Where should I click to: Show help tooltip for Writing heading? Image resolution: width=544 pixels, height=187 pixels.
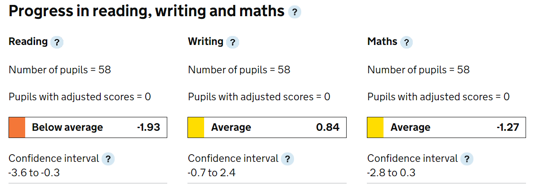tap(232, 43)
